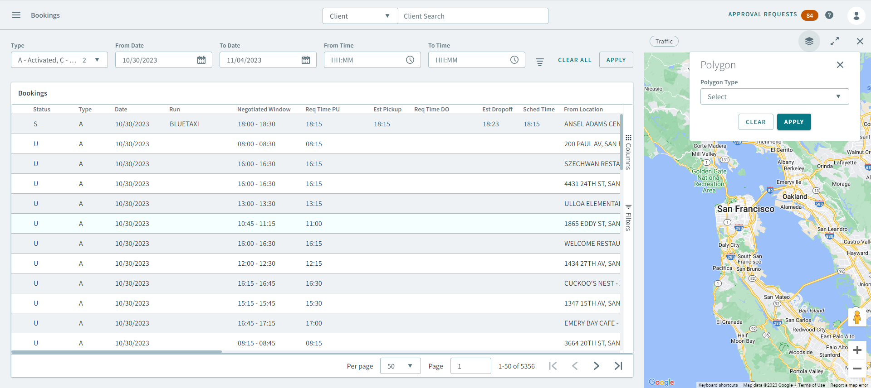The width and height of the screenshot is (871, 388).
Task: Click Apply in the Polygon panel
Action: [x=793, y=122]
